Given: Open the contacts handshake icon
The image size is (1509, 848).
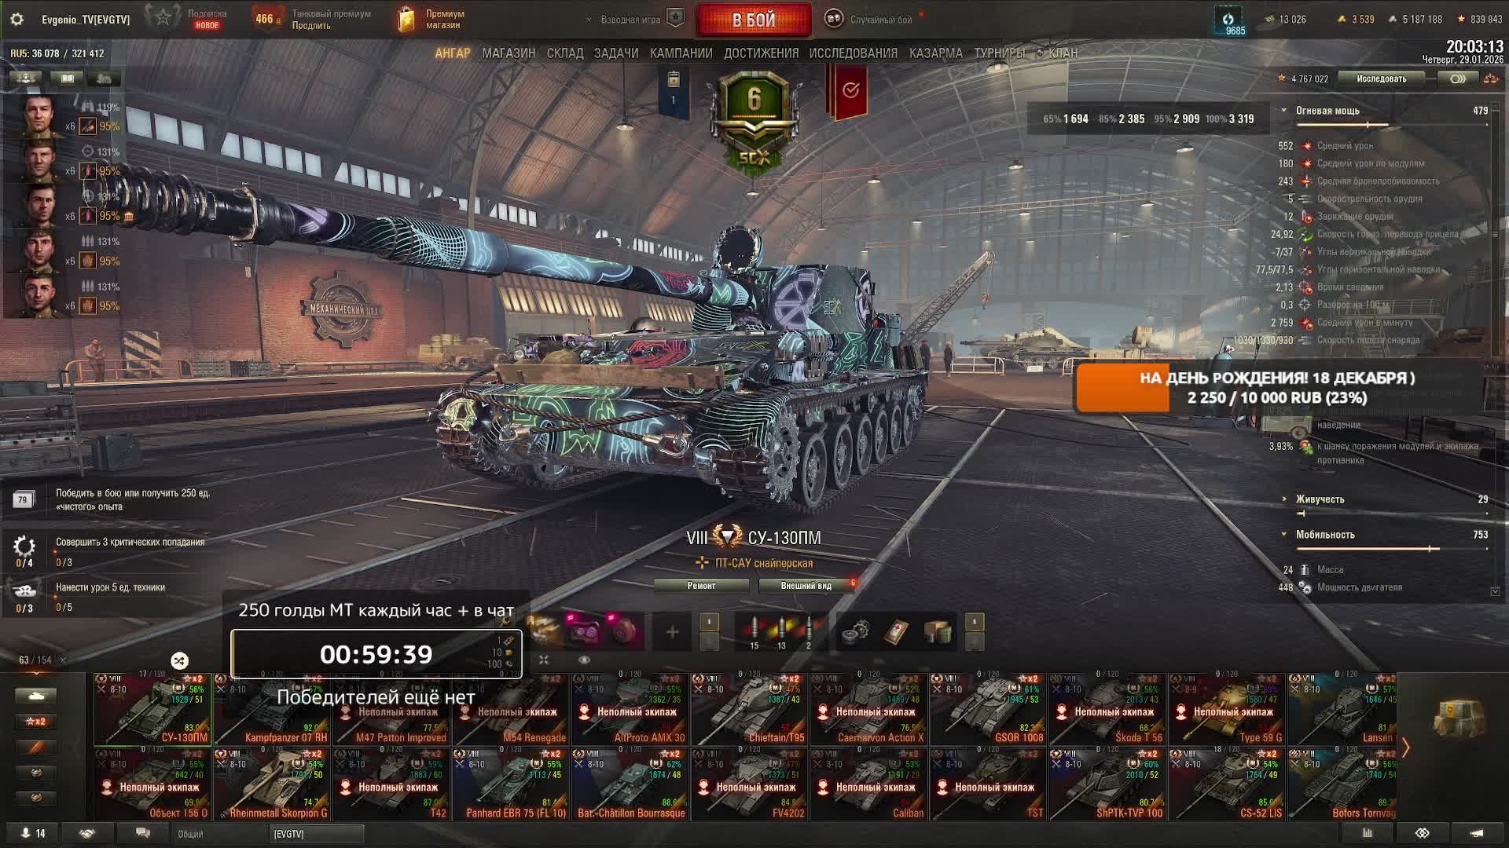Looking at the screenshot, I should pyautogui.click(x=86, y=833).
